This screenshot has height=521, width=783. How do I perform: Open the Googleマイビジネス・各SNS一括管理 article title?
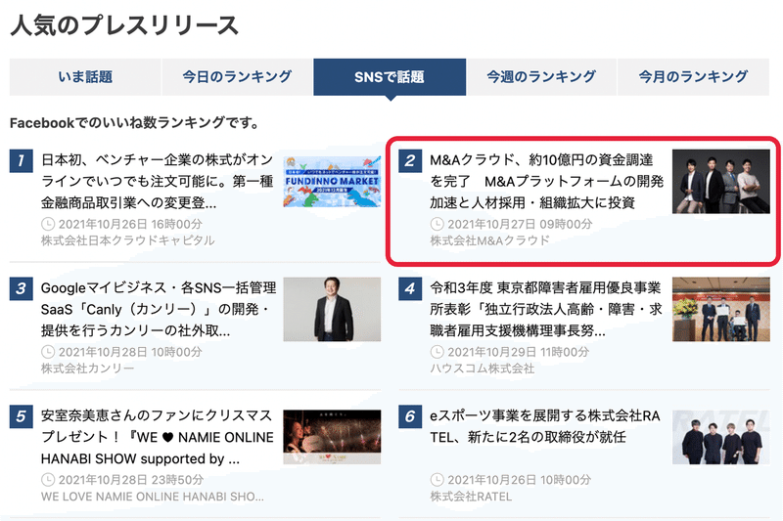(x=159, y=309)
